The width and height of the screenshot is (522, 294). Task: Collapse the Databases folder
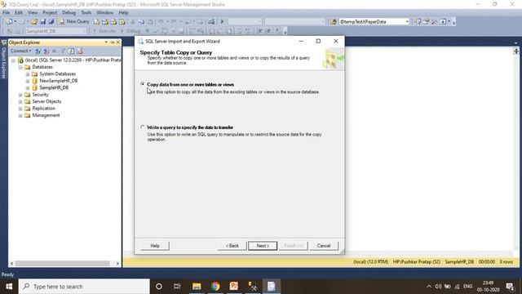(20, 67)
